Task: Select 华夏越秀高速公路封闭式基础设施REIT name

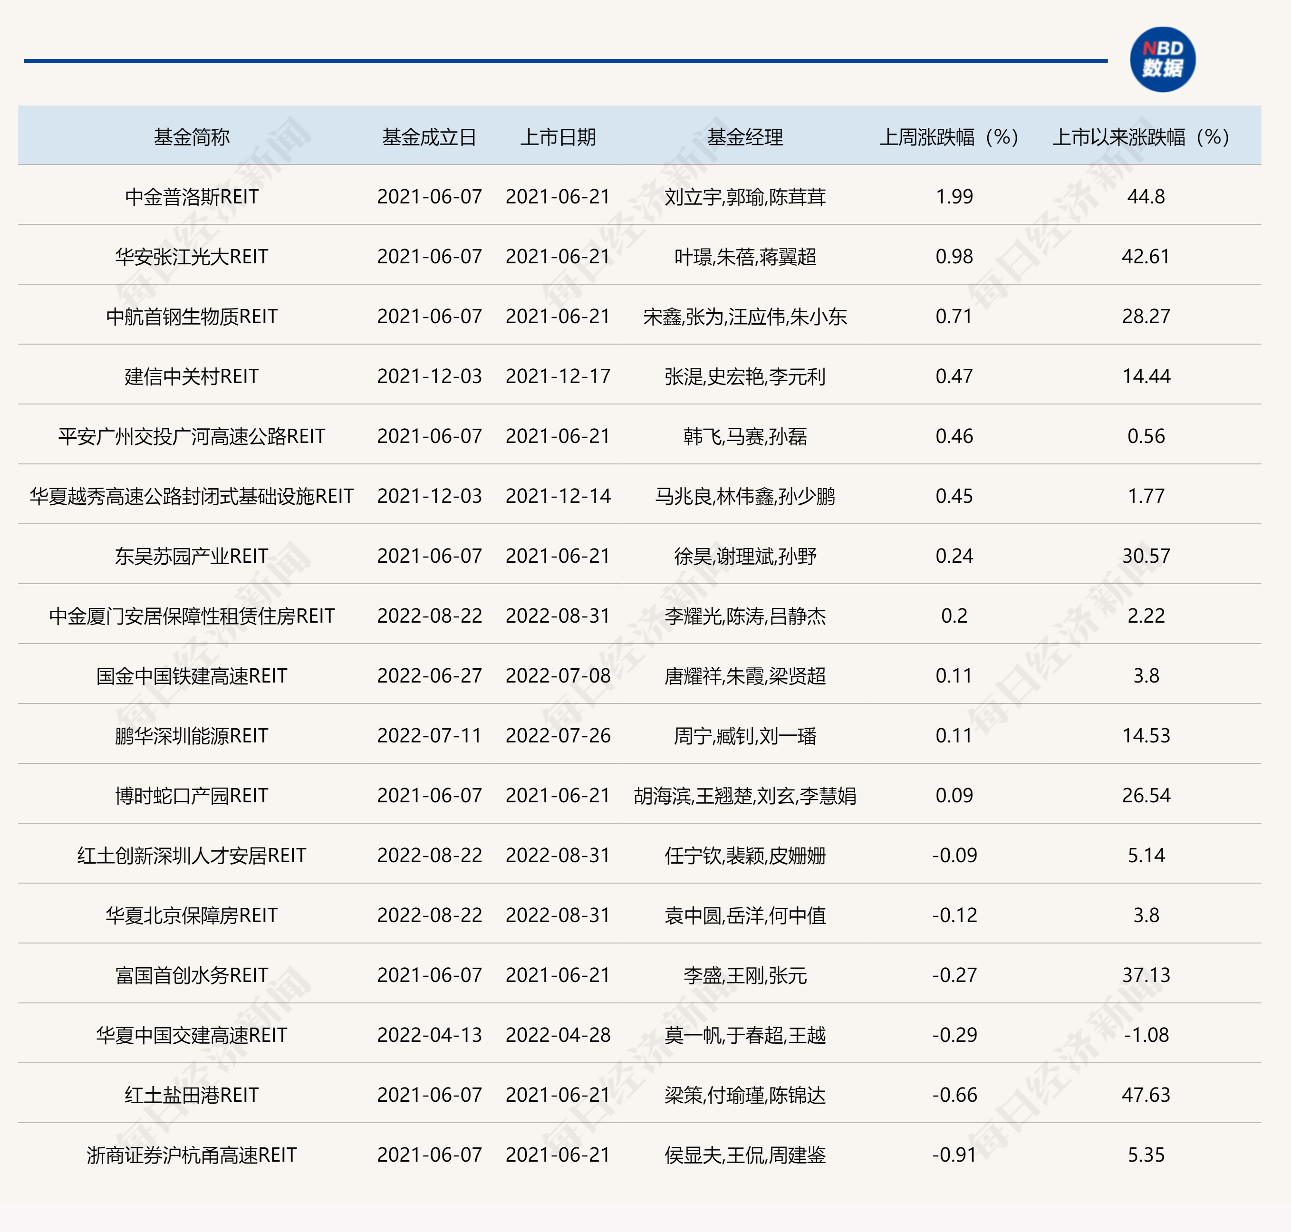Action: 192,496
